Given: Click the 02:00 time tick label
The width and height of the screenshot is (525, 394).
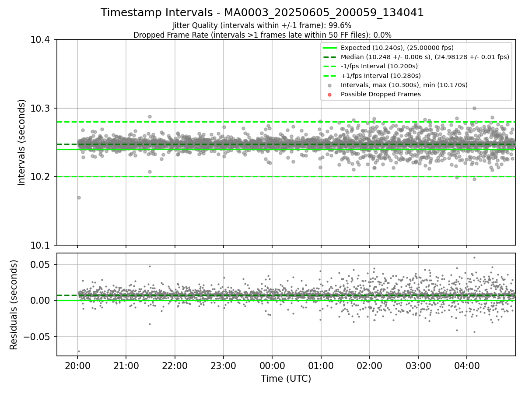Looking at the screenshot, I should (x=369, y=365).
